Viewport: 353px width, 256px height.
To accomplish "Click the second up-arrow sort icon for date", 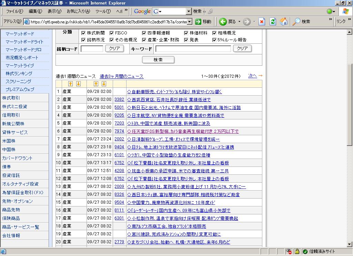I will pos(96,84).
